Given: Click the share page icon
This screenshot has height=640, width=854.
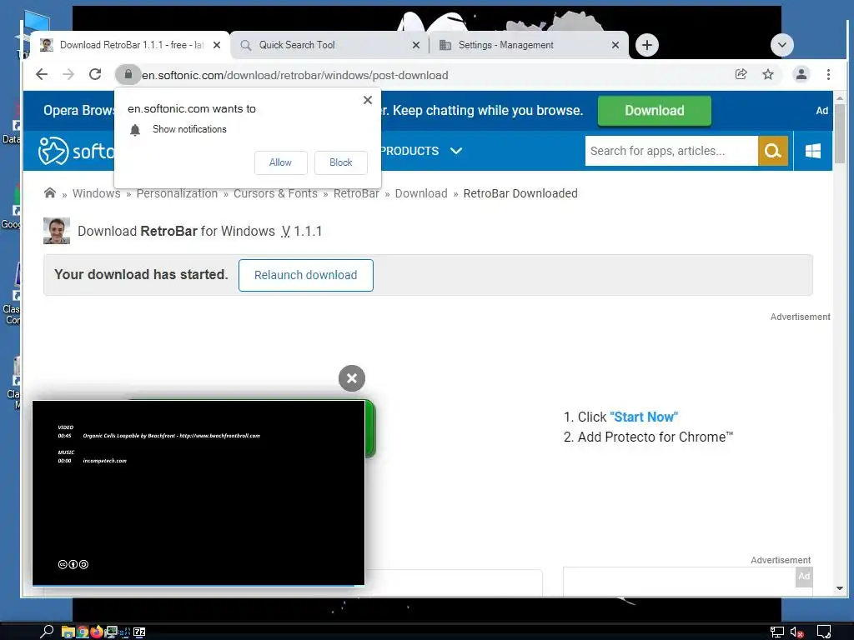Looking at the screenshot, I should (741, 74).
